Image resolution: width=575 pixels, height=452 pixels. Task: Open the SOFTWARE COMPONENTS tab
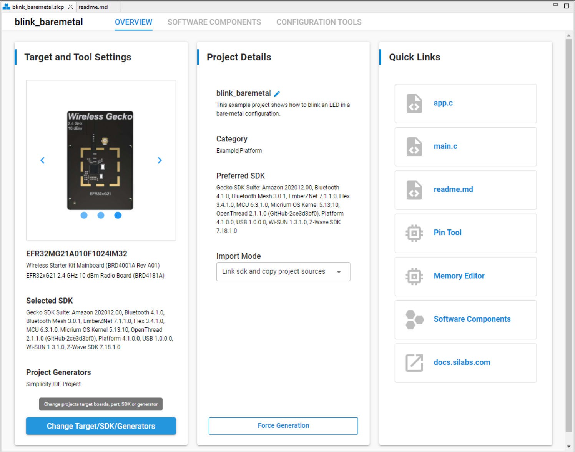click(x=214, y=22)
